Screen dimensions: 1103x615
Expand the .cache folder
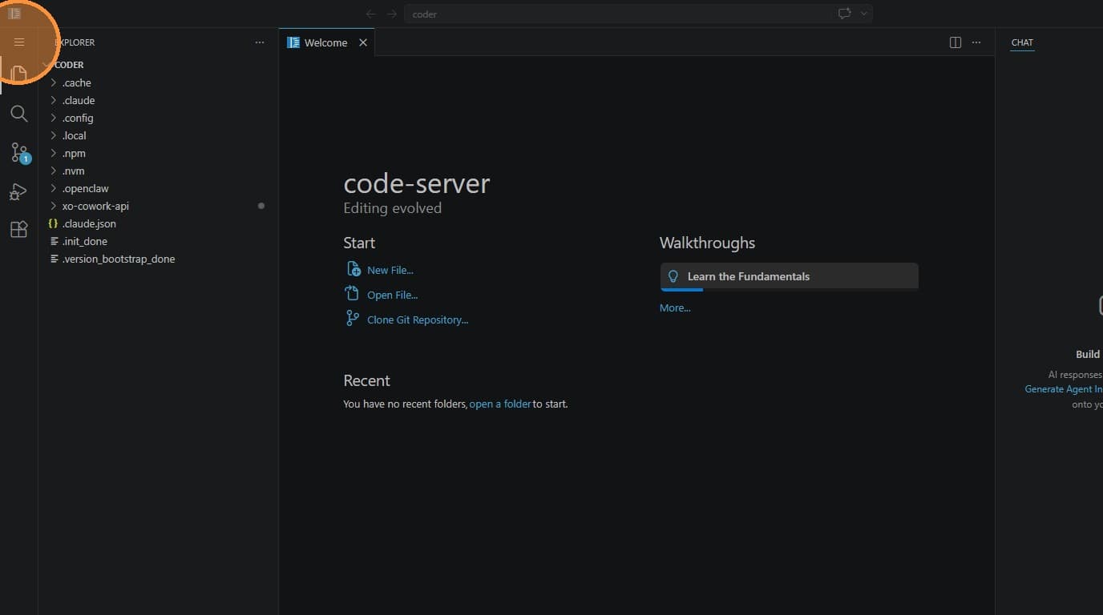159,82
